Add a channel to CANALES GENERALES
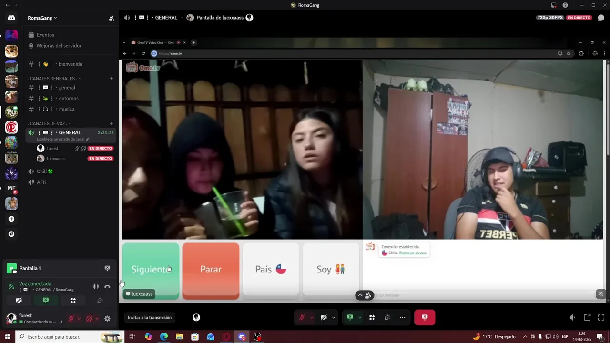This screenshot has width=610, height=343. [x=111, y=78]
